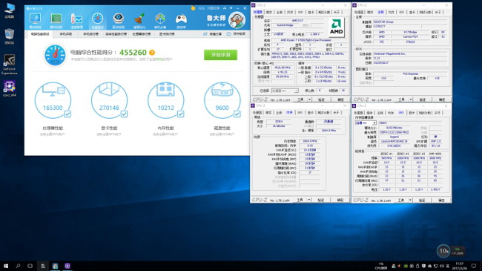Expand the Tools arrow in the CPU-Z memory window
Screen dimensions: 482x271
(x=309, y=200)
